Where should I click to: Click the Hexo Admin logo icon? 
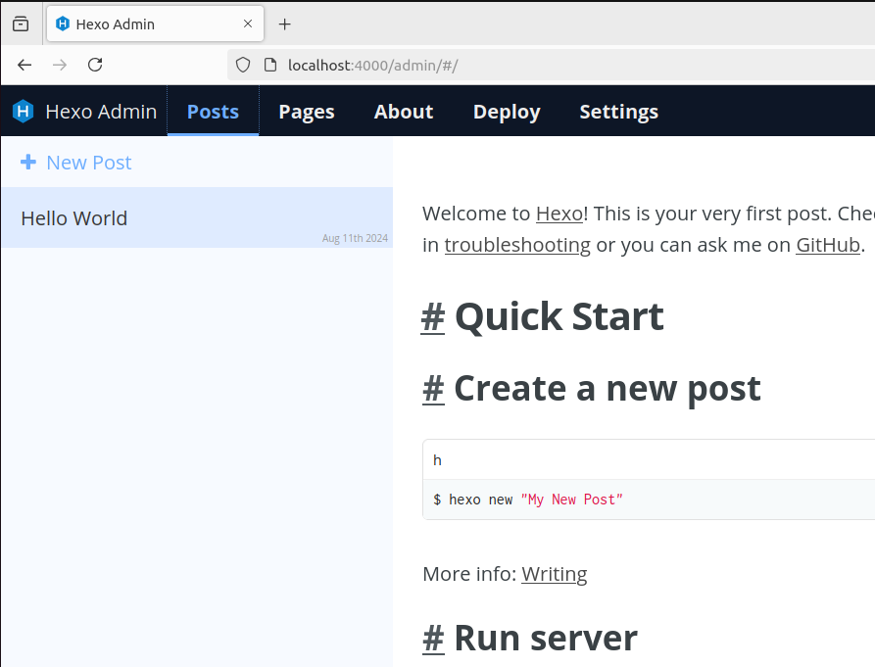click(22, 111)
